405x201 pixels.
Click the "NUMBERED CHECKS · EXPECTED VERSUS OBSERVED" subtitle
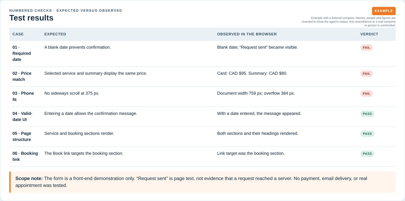(66, 11)
